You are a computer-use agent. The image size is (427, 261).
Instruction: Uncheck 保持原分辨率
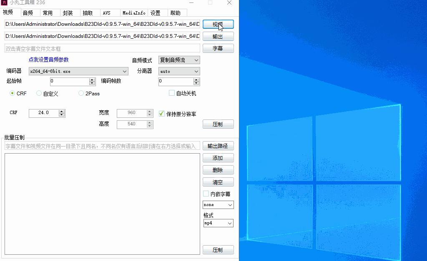pos(162,113)
